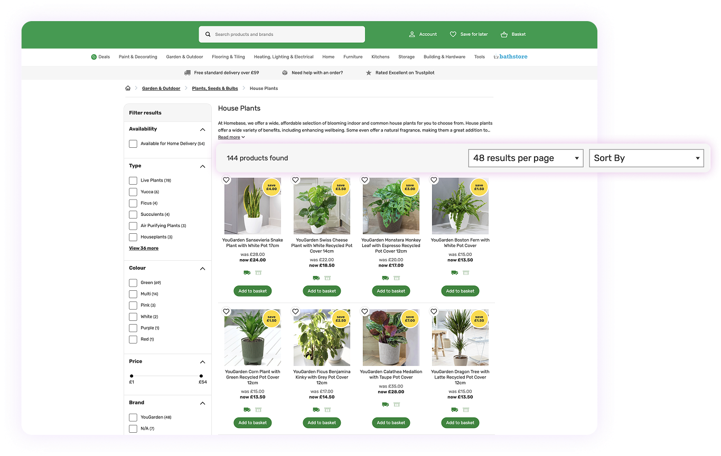
Task: Add Swiss Cheese Plant to basket
Action: (322, 291)
